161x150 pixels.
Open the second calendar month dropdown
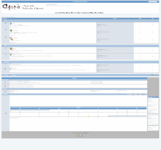[137, 94]
